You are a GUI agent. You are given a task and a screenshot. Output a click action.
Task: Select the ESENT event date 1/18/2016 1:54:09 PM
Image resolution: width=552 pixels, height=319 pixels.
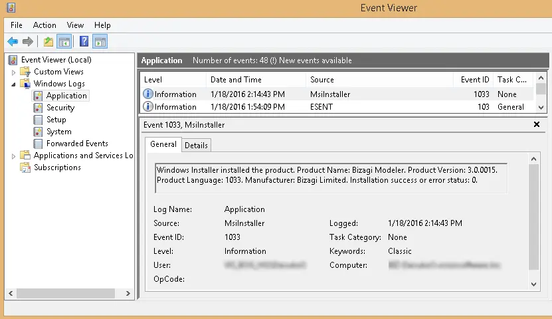click(248, 107)
